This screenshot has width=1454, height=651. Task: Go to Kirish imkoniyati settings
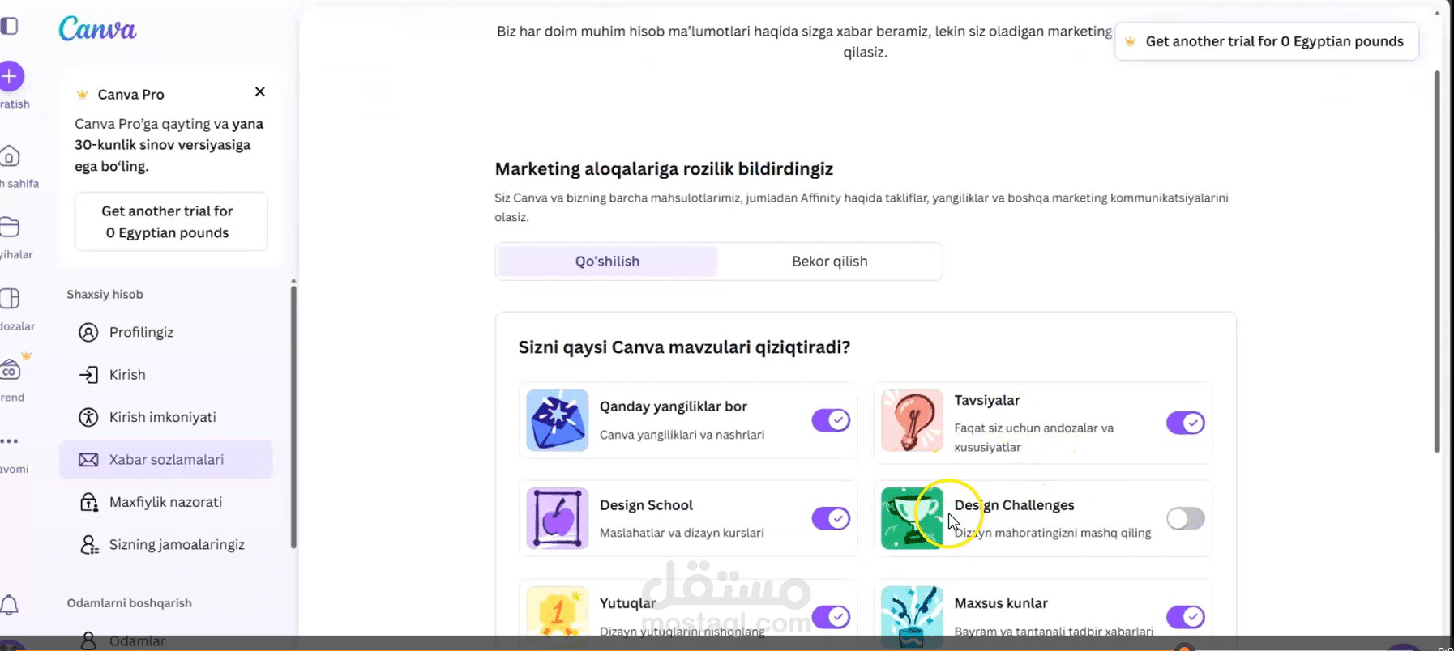166,417
